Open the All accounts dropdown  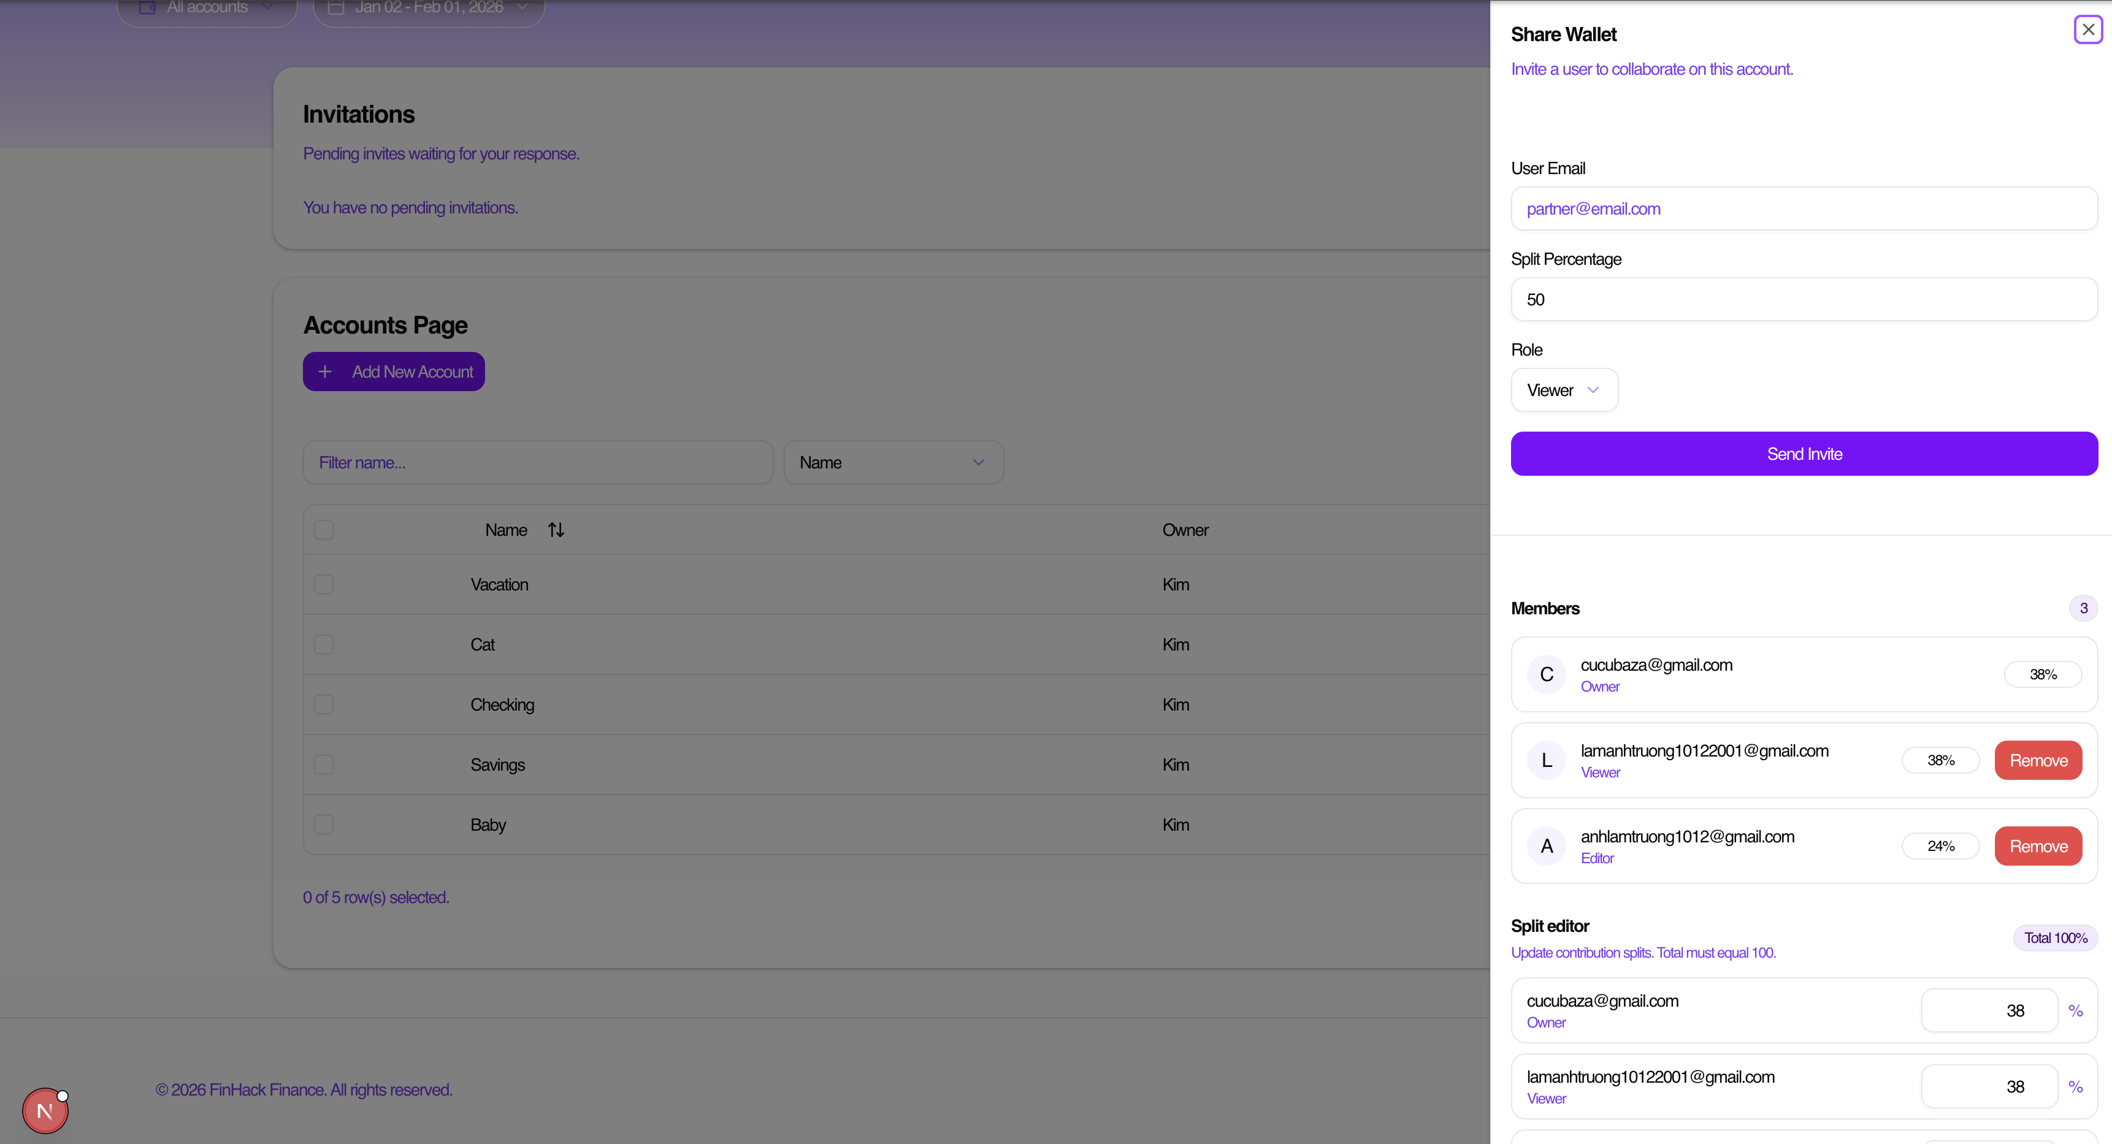(207, 8)
